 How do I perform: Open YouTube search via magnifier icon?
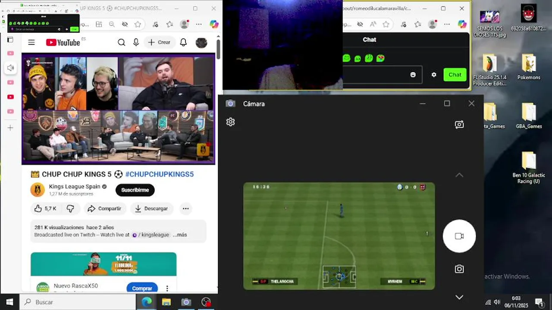click(122, 42)
